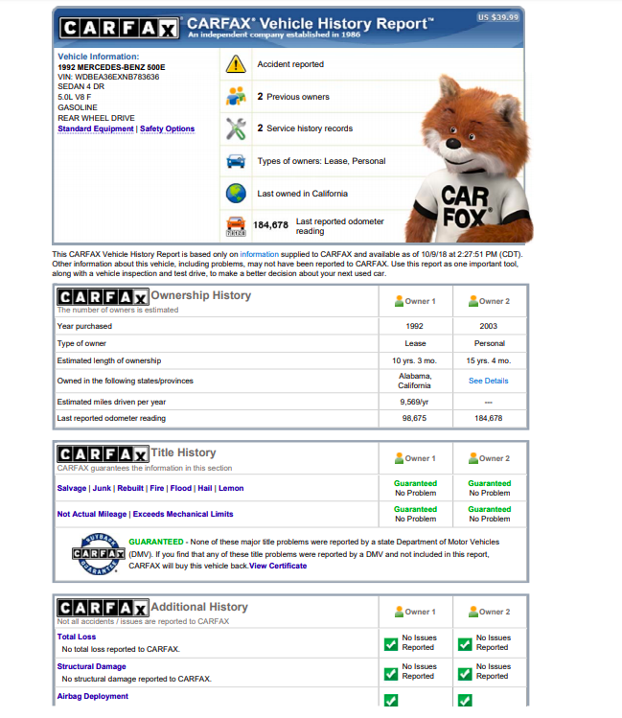This screenshot has height=718, width=622.
Task: Click the CARFAX logo beside Title History
Action: [103, 454]
